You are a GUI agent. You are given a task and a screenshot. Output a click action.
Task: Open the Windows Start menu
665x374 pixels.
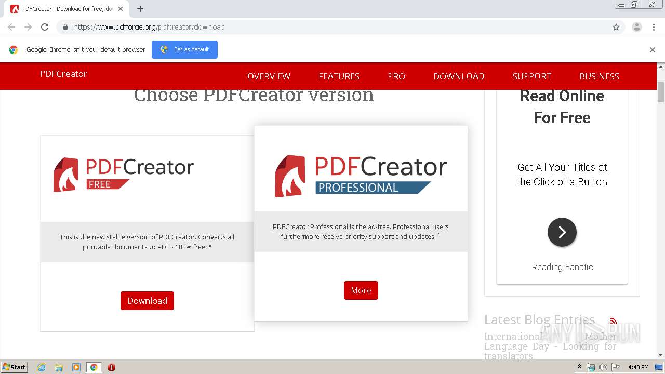click(15, 367)
